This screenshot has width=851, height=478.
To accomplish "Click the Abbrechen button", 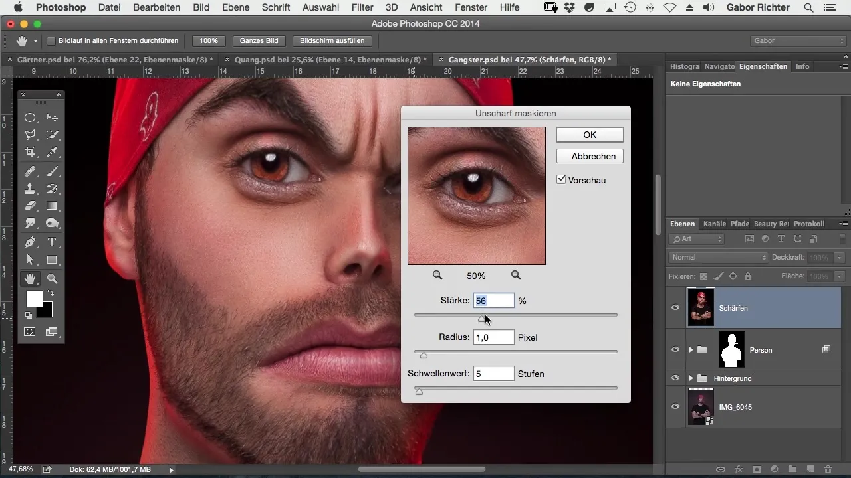I will pos(590,156).
